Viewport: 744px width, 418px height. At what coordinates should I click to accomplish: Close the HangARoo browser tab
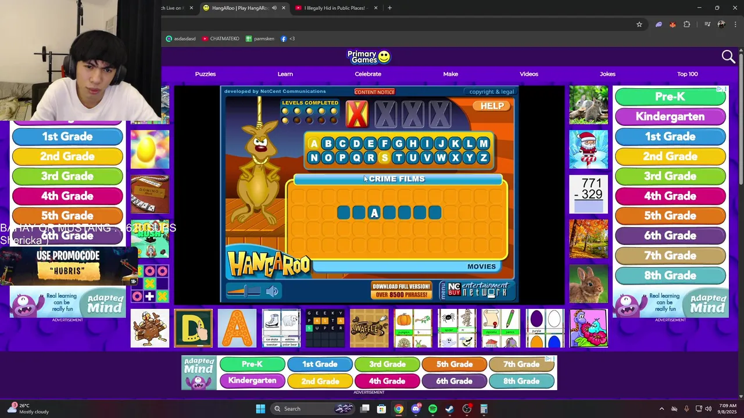click(284, 8)
